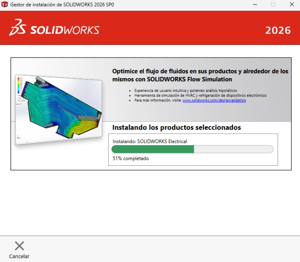The width and height of the screenshot is (300, 262).
Task: Click the '51% completado' status text
Action: tap(131, 158)
